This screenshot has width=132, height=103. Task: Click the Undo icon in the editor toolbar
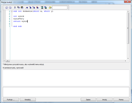[7, 8]
